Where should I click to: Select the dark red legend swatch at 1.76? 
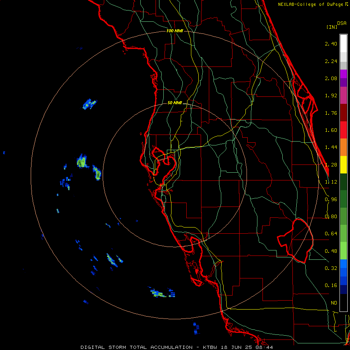[343, 113]
